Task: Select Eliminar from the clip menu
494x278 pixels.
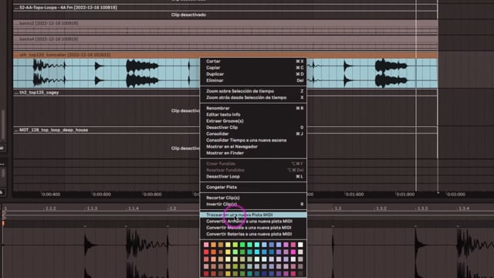Action: pos(253,80)
